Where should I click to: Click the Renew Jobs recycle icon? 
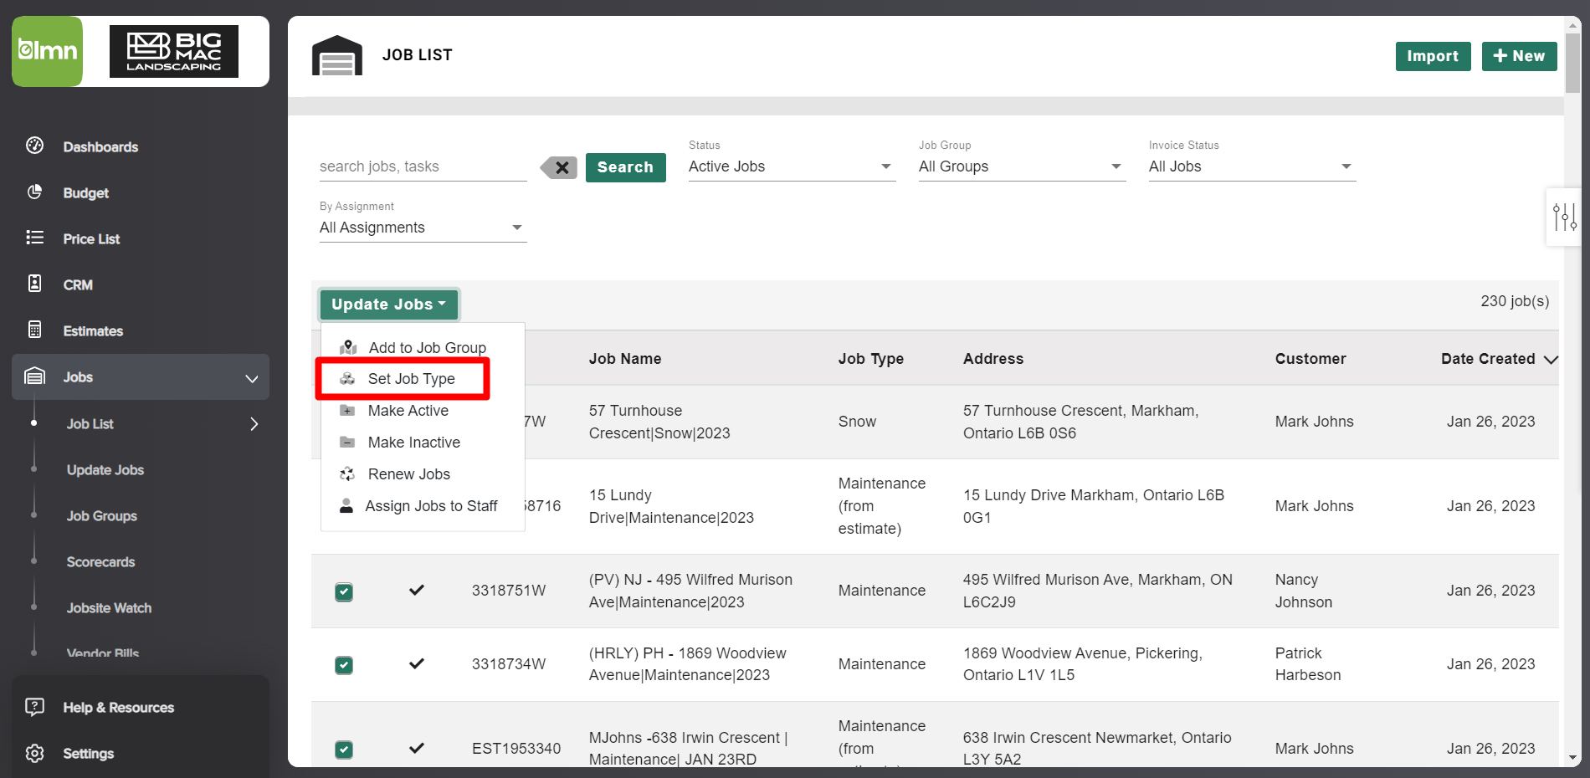tap(347, 474)
